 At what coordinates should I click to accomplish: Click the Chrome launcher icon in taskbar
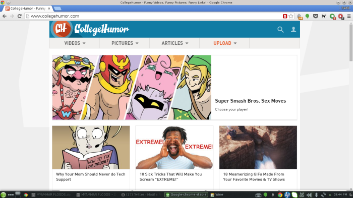pyautogui.click(x=26, y=195)
